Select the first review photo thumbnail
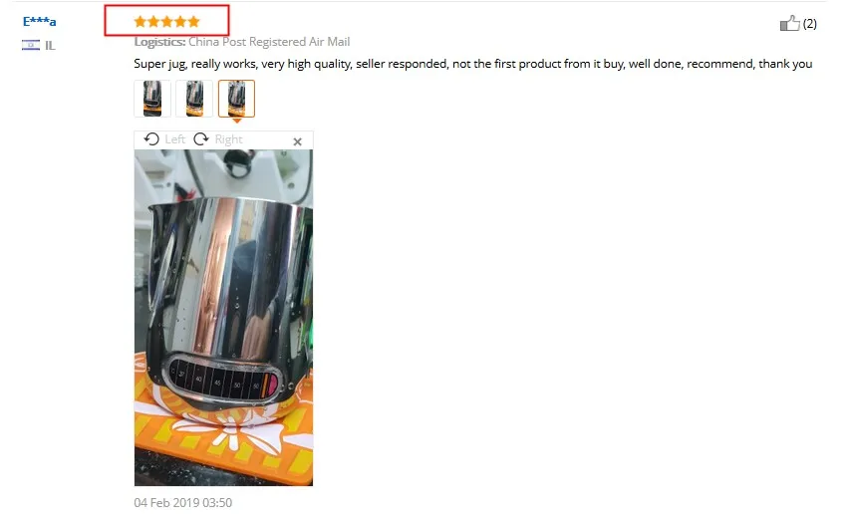The image size is (843, 520). click(152, 99)
